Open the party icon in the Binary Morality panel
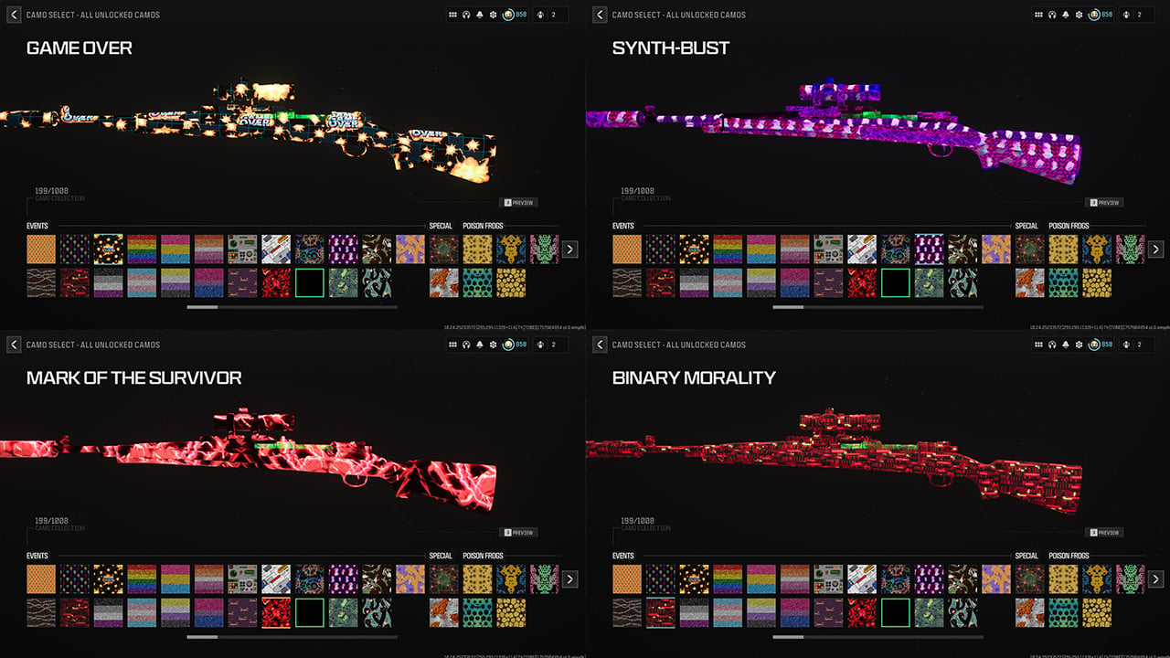Viewport: 1170px width, 658px height. pos(1127,345)
